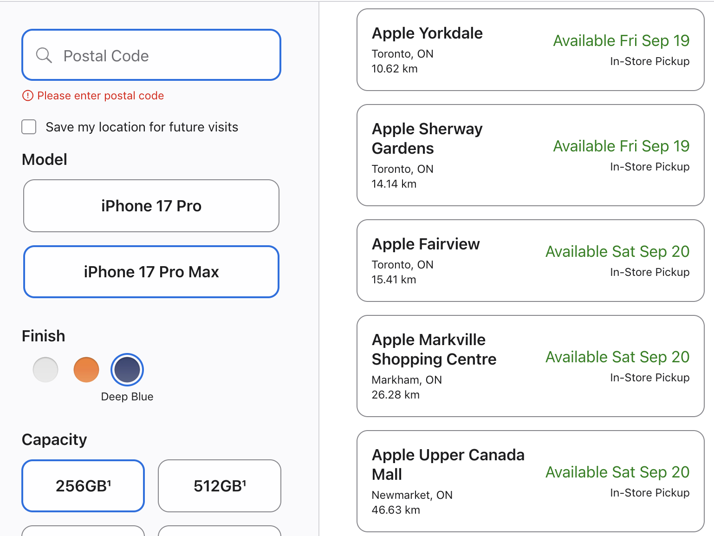Select the iPhone 17 Pro model
Viewport: 714px width, 536px height.
pos(151,206)
